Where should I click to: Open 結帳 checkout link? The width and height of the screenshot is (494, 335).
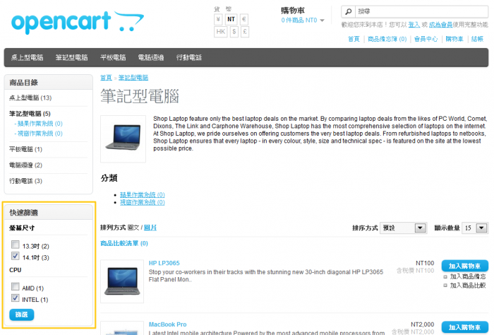(477, 39)
